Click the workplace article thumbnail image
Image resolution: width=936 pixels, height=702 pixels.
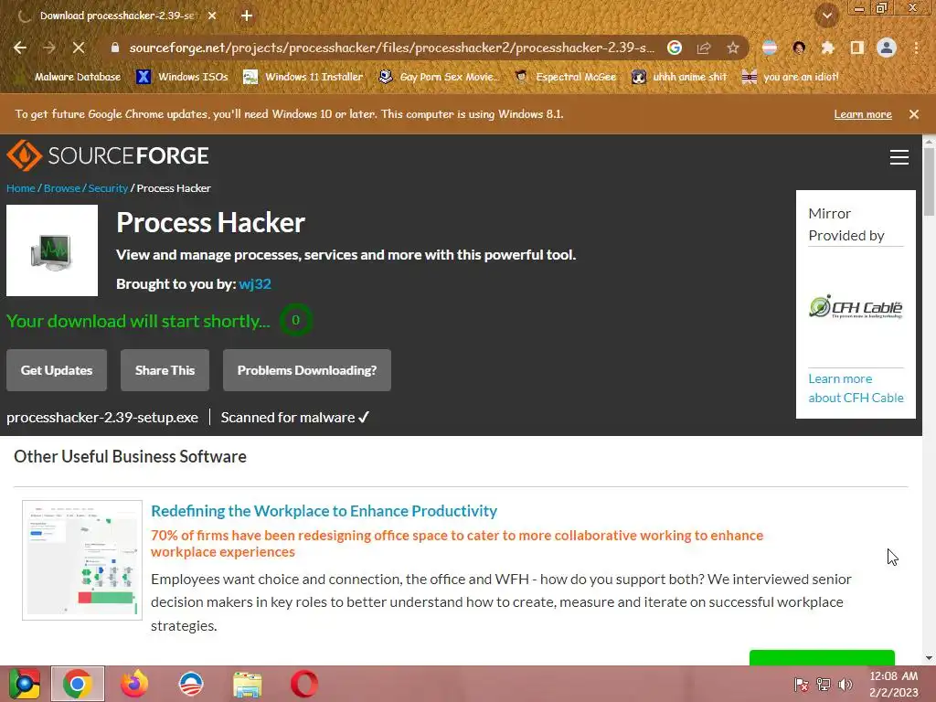[x=82, y=560]
